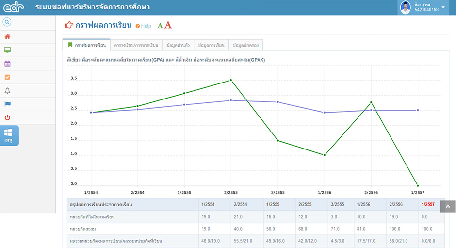Log out using the red power icon

tap(7, 117)
